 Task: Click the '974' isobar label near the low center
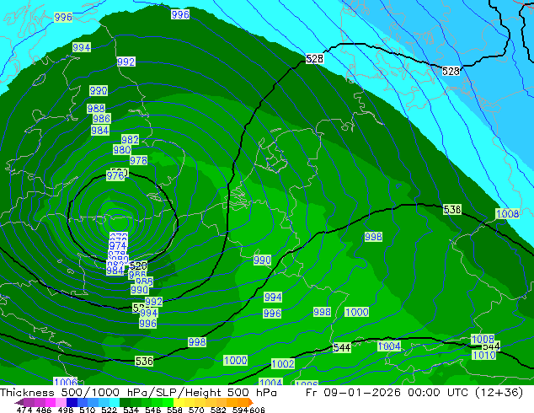(118, 245)
